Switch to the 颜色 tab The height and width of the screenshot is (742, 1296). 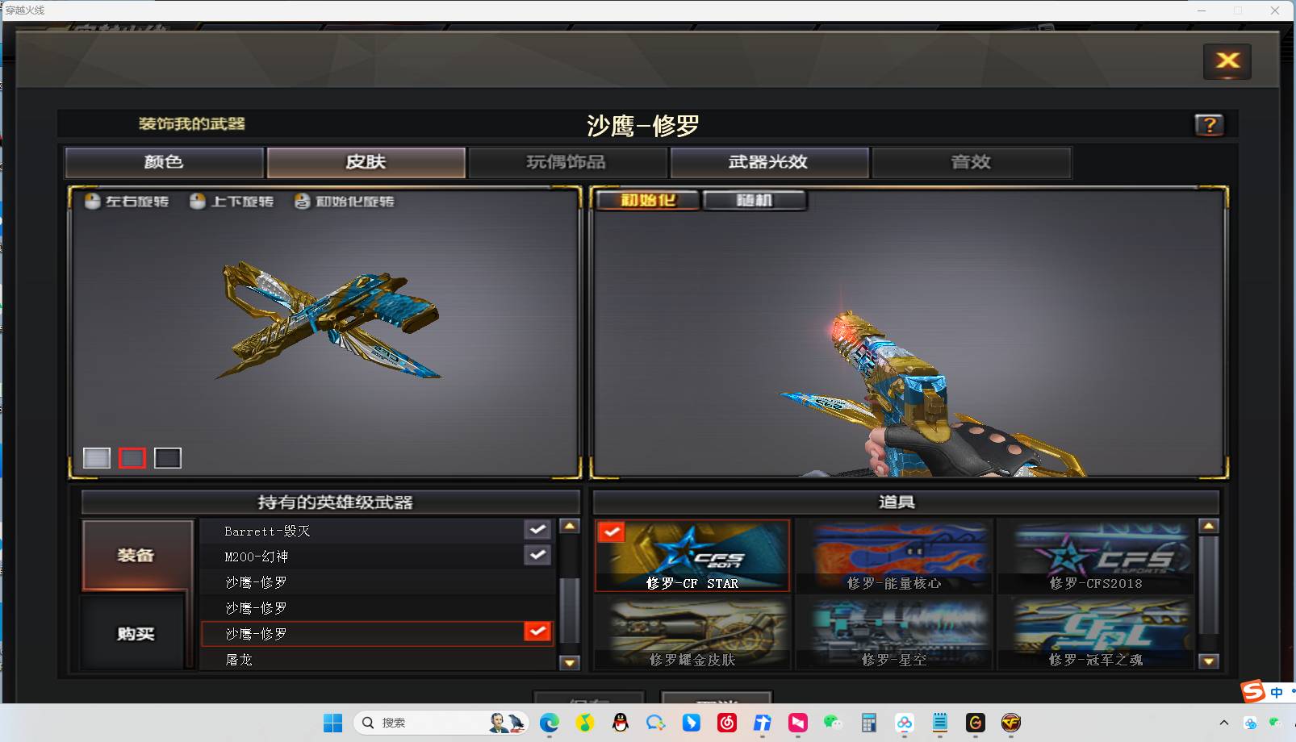165,162
